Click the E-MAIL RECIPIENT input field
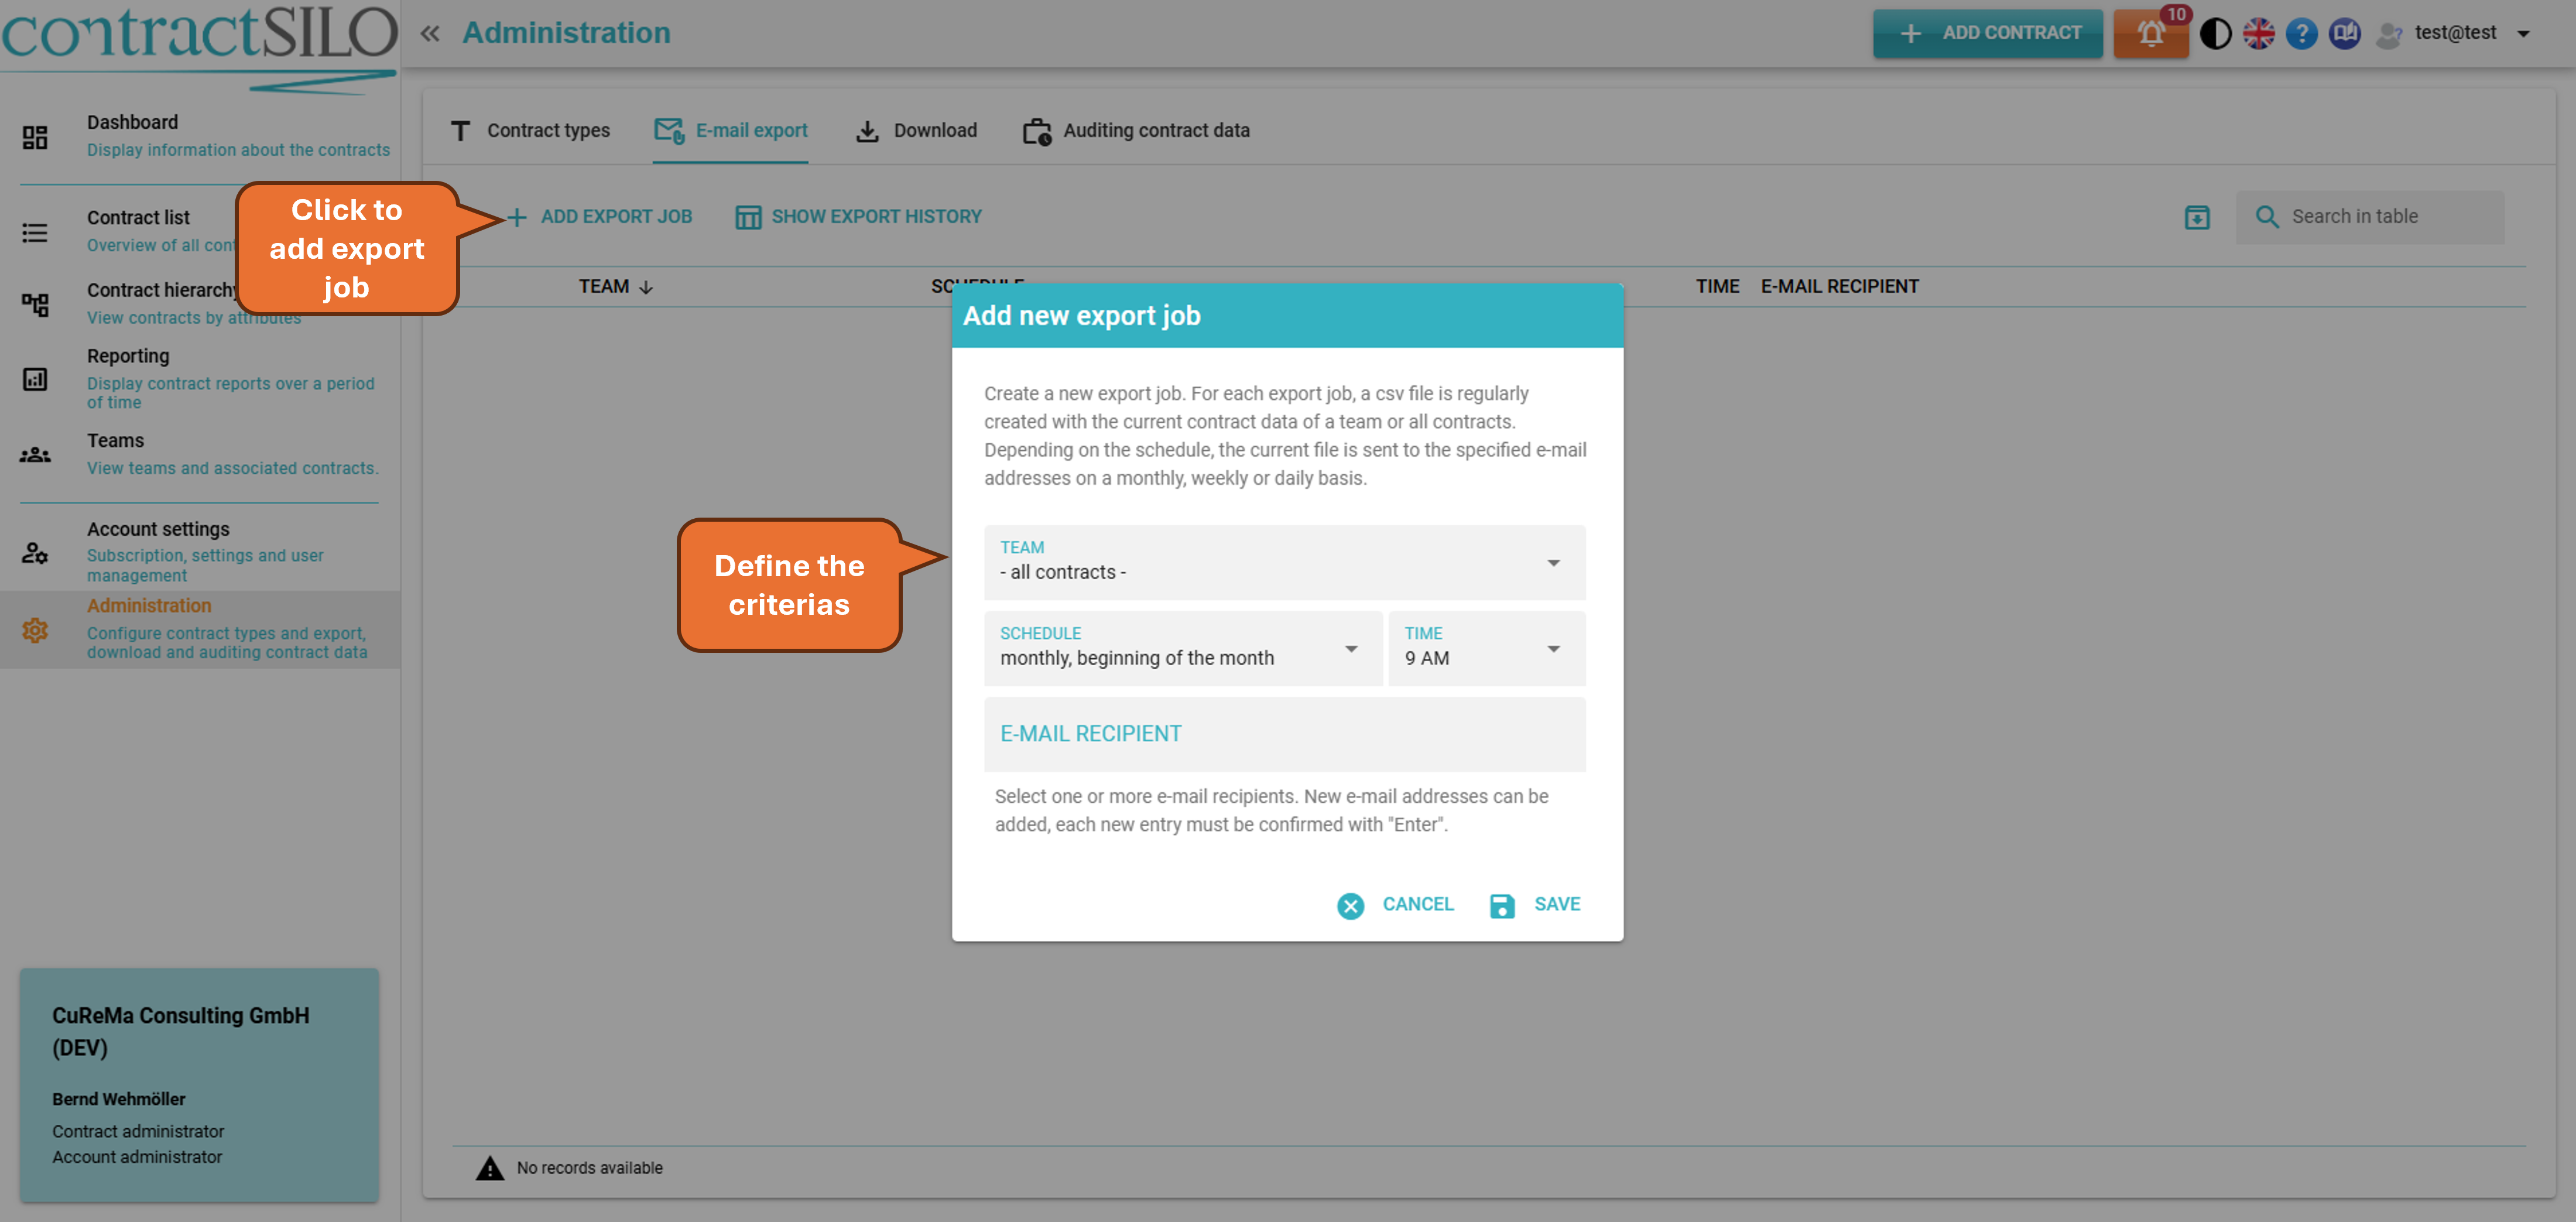Viewport: 2576px width, 1222px height. [x=1284, y=734]
